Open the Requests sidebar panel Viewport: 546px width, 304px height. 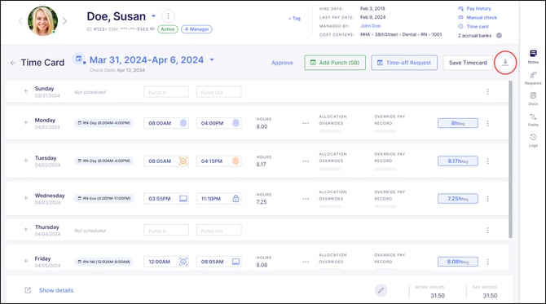click(533, 77)
